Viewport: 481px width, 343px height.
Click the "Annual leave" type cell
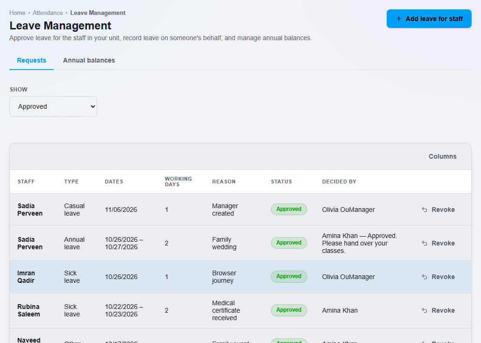[x=74, y=243]
